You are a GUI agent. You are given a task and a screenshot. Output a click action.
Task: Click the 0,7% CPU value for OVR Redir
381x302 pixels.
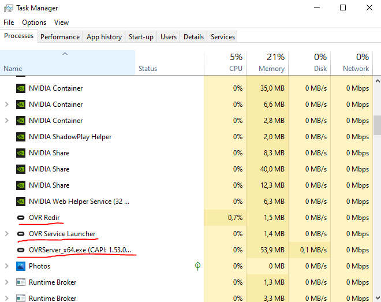click(x=235, y=218)
